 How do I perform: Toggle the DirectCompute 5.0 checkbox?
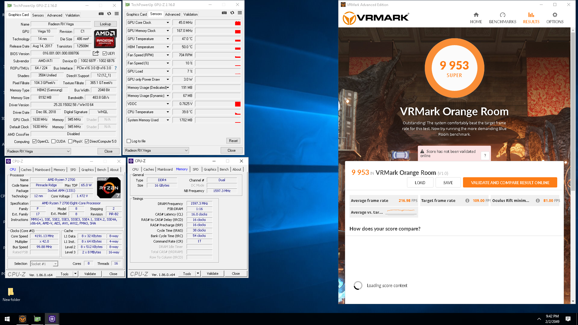[87, 141]
